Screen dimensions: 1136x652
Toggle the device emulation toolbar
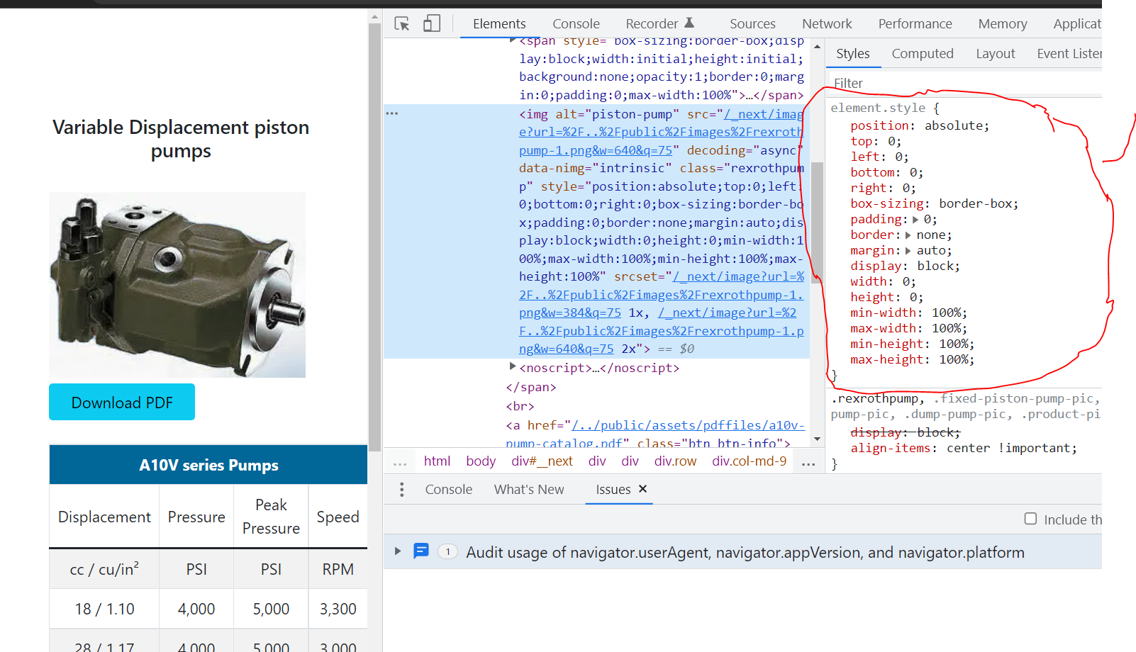click(432, 23)
